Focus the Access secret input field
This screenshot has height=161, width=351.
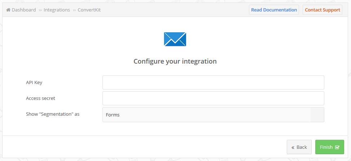(213, 98)
